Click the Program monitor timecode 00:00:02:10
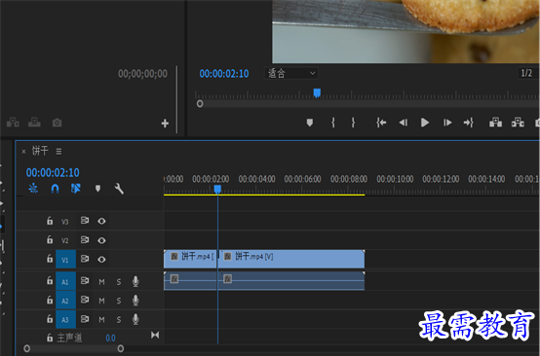Screen dimensions: 540x356 pyautogui.click(x=224, y=74)
